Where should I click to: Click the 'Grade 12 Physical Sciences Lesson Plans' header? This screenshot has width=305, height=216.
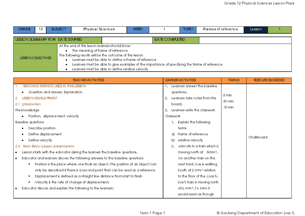tap(259, 3)
